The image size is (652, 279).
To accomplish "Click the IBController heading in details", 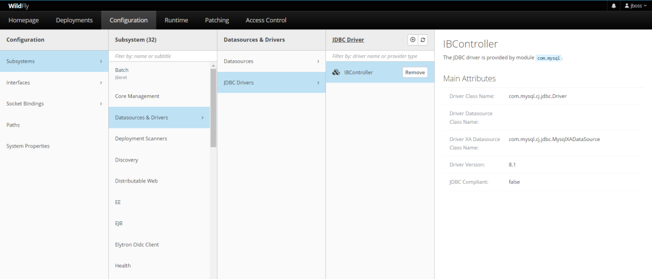I will point(471,44).
